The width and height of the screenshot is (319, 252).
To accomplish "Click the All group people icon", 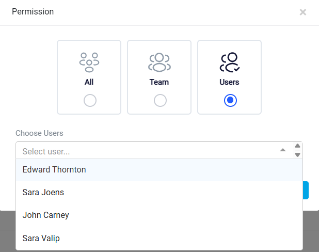I will tap(89, 62).
